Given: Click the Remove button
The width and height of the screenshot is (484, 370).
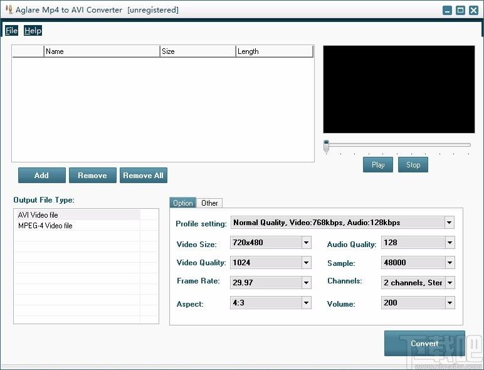Looking at the screenshot, I should point(93,176).
